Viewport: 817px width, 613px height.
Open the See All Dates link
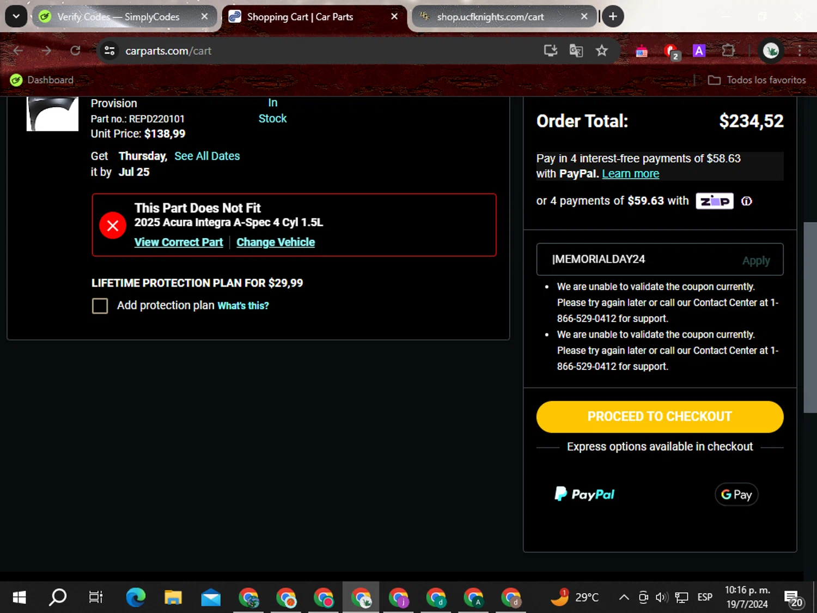point(207,156)
